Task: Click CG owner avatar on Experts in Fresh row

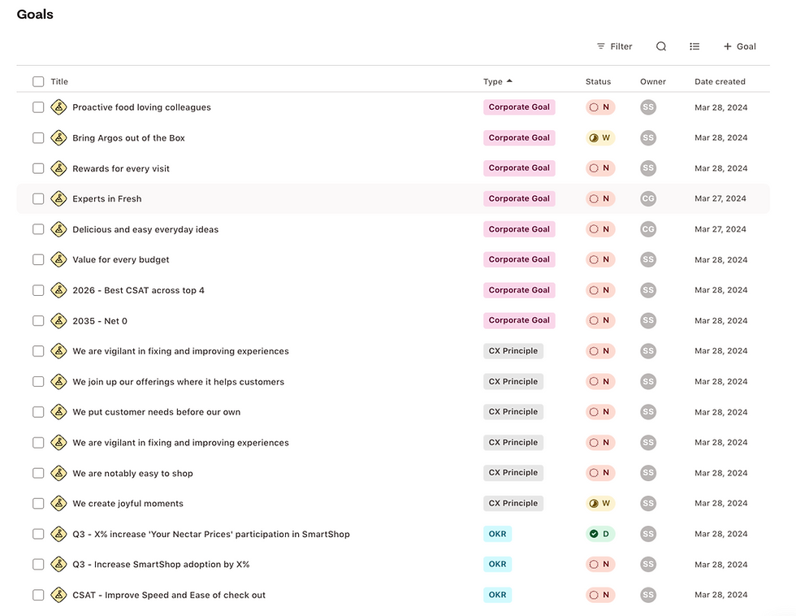Action: (648, 198)
